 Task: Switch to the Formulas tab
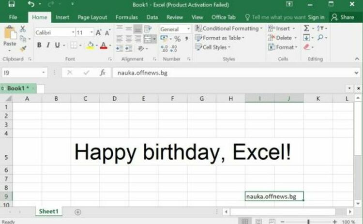pyautogui.click(x=127, y=17)
